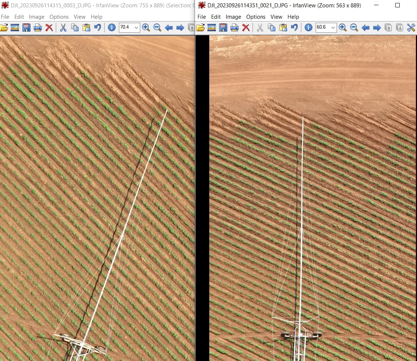Open the Image menu in the left window
Image resolution: width=417 pixels, height=361 pixels.
click(36, 17)
